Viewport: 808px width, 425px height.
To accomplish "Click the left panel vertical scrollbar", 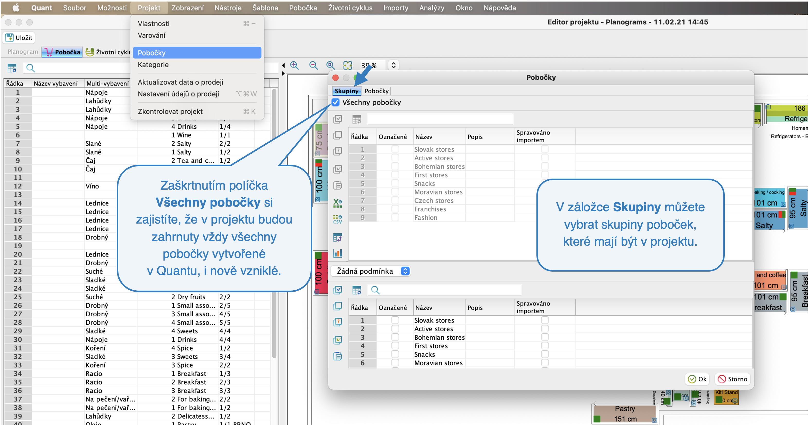I will 274,223.
